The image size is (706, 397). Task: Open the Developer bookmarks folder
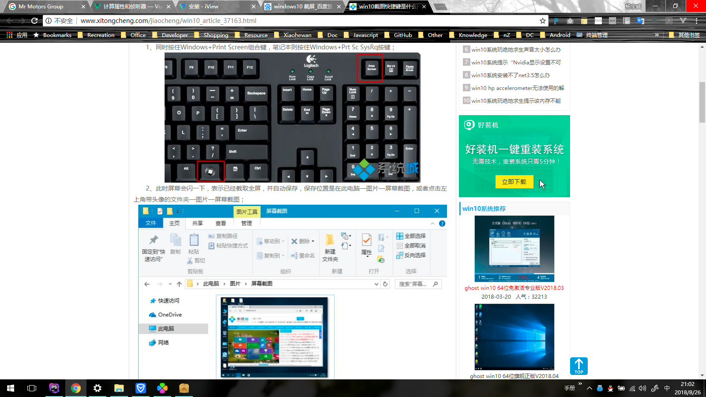coord(170,35)
